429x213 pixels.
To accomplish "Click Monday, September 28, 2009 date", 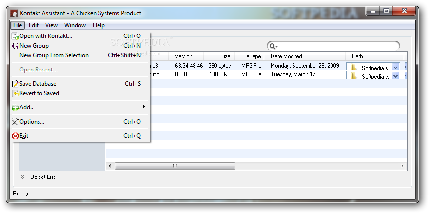I will click(x=305, y=66).
